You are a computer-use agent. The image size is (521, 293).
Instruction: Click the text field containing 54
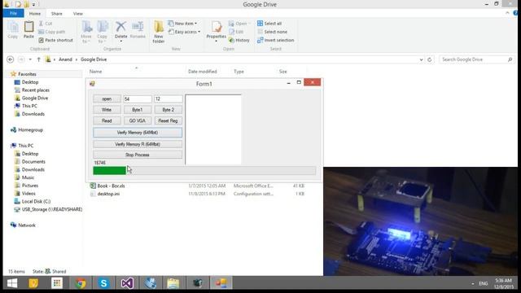click(138, 99)
